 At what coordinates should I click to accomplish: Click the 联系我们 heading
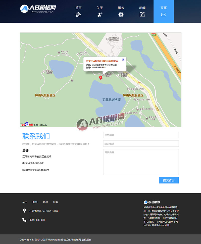(x=36, y=136)
